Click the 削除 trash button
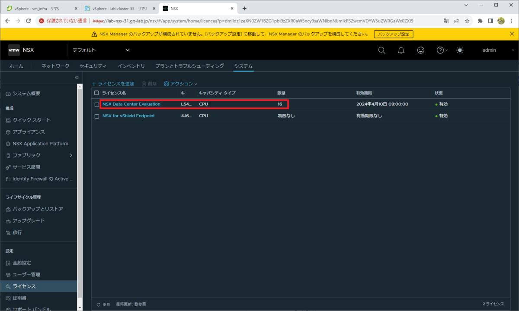 [x=149, y=84]
